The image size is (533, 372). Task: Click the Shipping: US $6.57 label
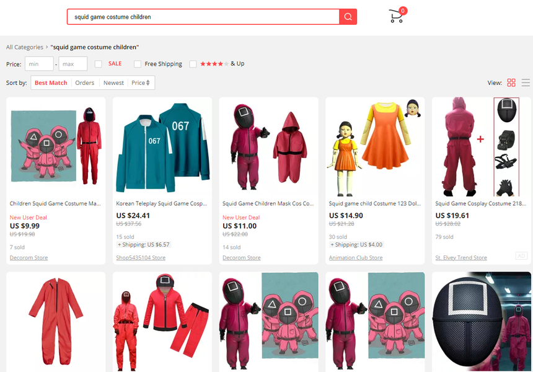pos(143,244)
